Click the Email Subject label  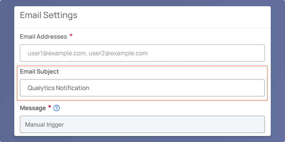point(39,72)
